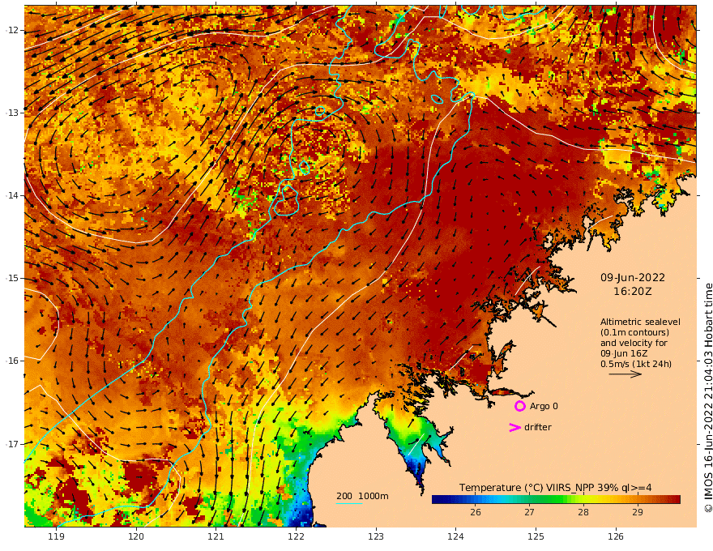Click the color bar tick label 27
Image resolution: width=713 pixels, height=551 pixels.
pos(529,512)
